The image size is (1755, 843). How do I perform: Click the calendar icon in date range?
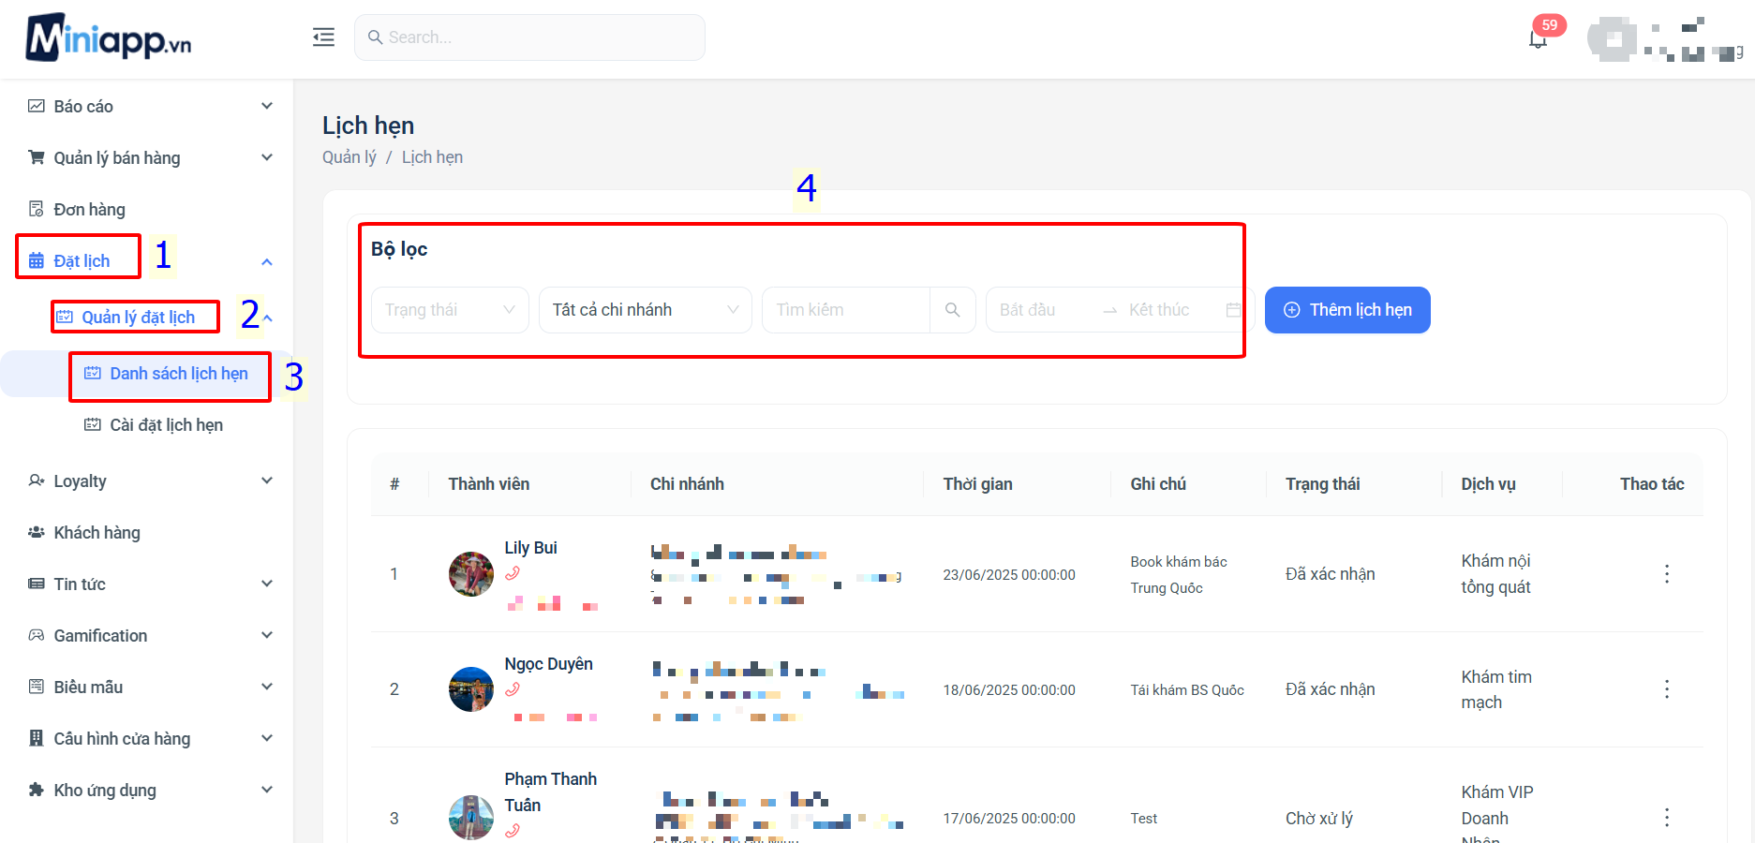[1233, 310]
